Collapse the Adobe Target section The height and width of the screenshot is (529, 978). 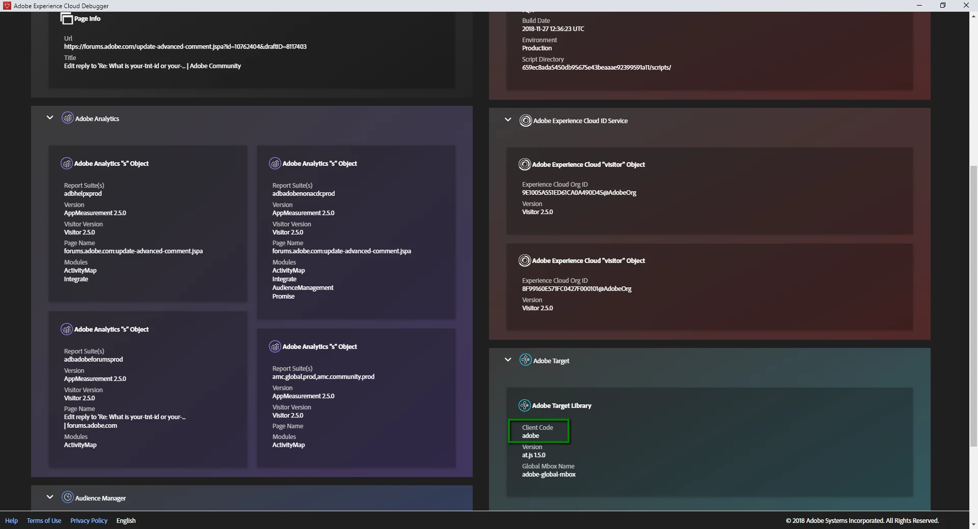508,360
